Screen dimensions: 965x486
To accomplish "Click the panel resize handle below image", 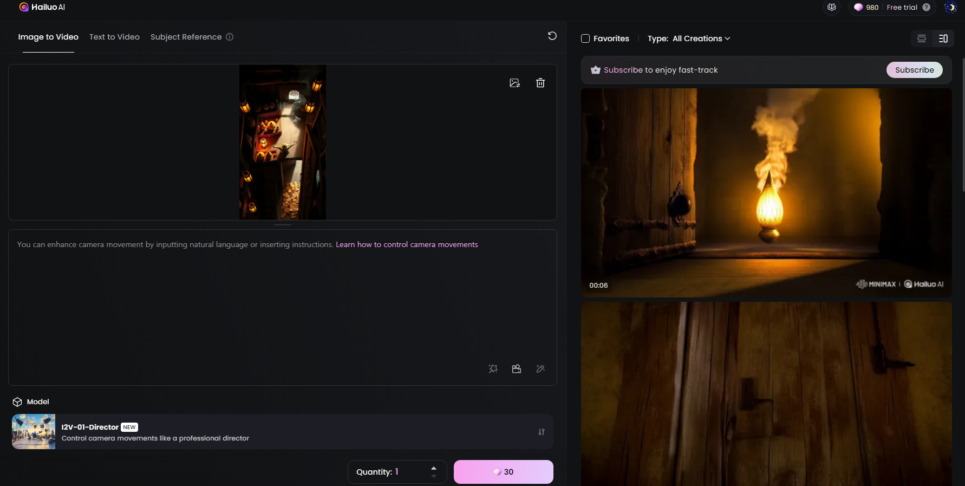I will [x=283, y=224].
